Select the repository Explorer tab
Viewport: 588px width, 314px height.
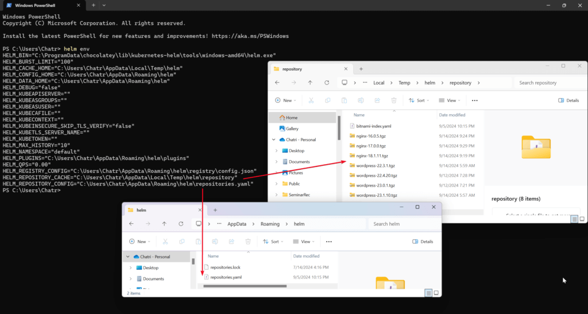[311, 69]
